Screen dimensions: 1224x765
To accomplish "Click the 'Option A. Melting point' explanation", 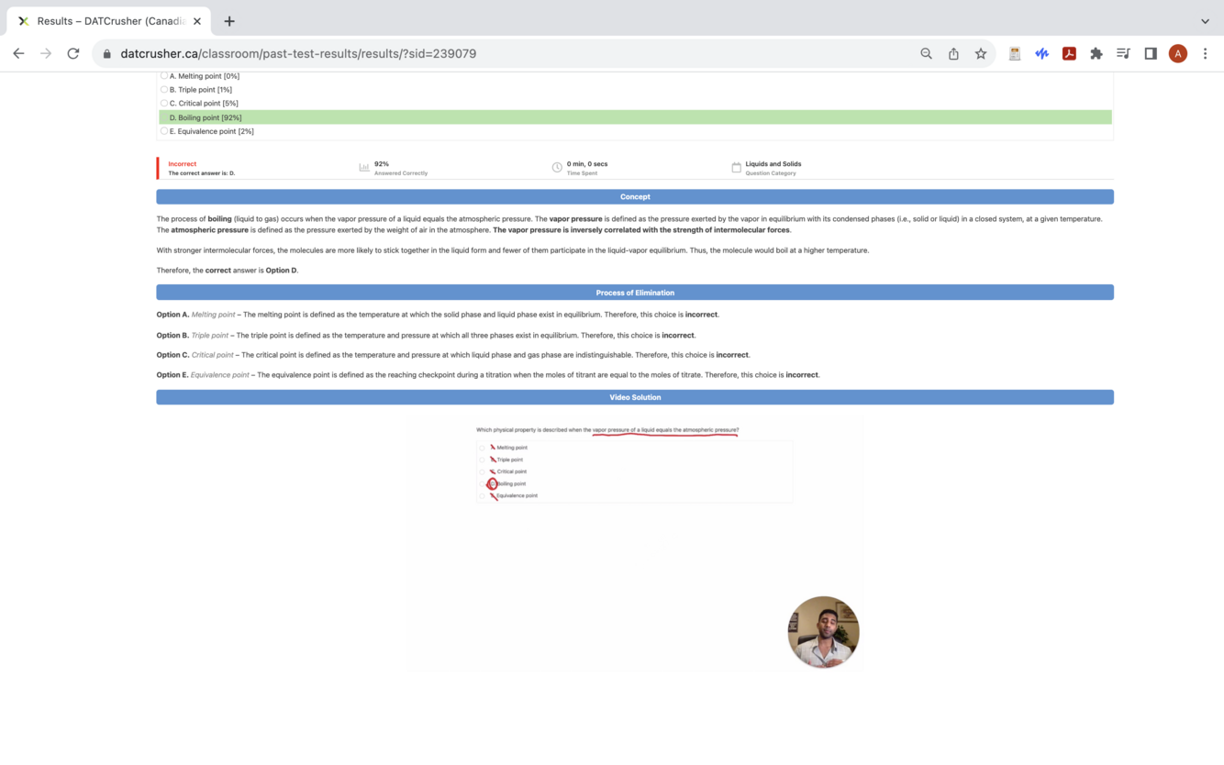I will pyautogui.click(x=438, y=315).
